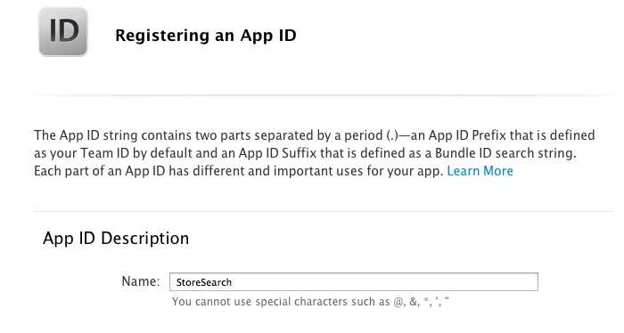Select the Registering an App ID heading
The image size is (624, 333).
coord(206,36)
